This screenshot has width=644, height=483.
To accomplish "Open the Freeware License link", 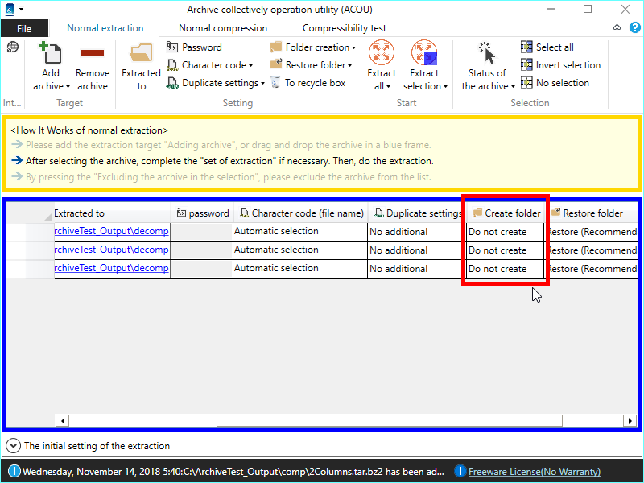I will [534, 472].
